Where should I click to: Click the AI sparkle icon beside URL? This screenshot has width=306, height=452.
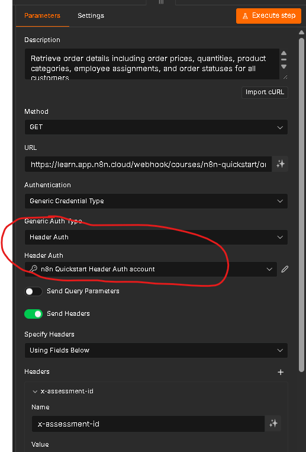point(281,164)
